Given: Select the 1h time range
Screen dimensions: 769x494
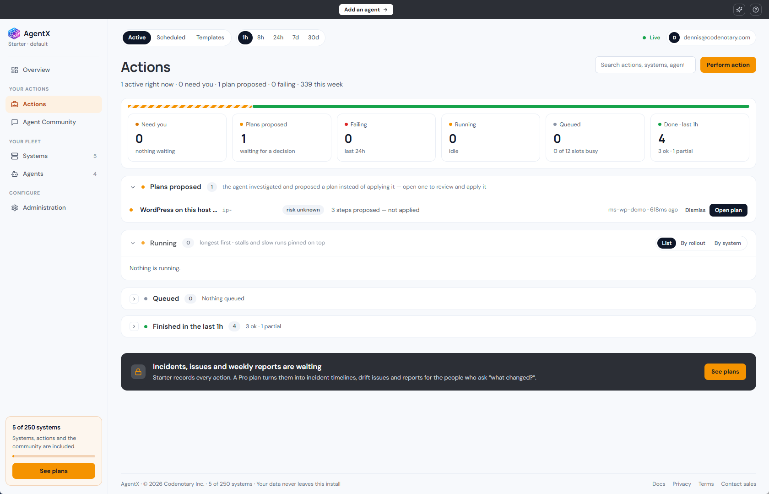Looking at the screenshot, I should tap(245, 38).
